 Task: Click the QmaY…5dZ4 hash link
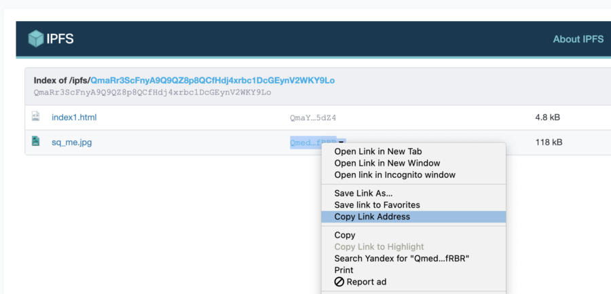[x=313, y=117]
